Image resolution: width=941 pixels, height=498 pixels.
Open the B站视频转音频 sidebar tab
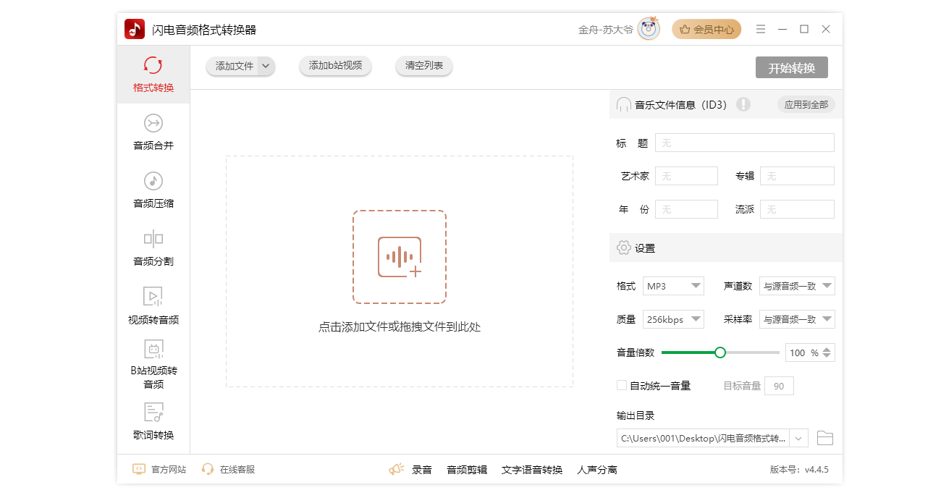click(153, 364)
